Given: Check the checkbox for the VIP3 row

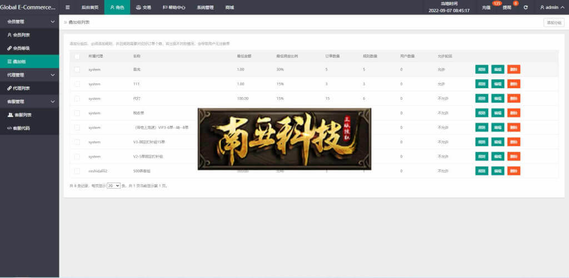Looking at the screenshot, I should 77,127.
